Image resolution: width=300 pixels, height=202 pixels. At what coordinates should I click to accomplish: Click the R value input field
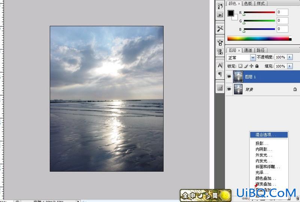click(x=282, y=12)
